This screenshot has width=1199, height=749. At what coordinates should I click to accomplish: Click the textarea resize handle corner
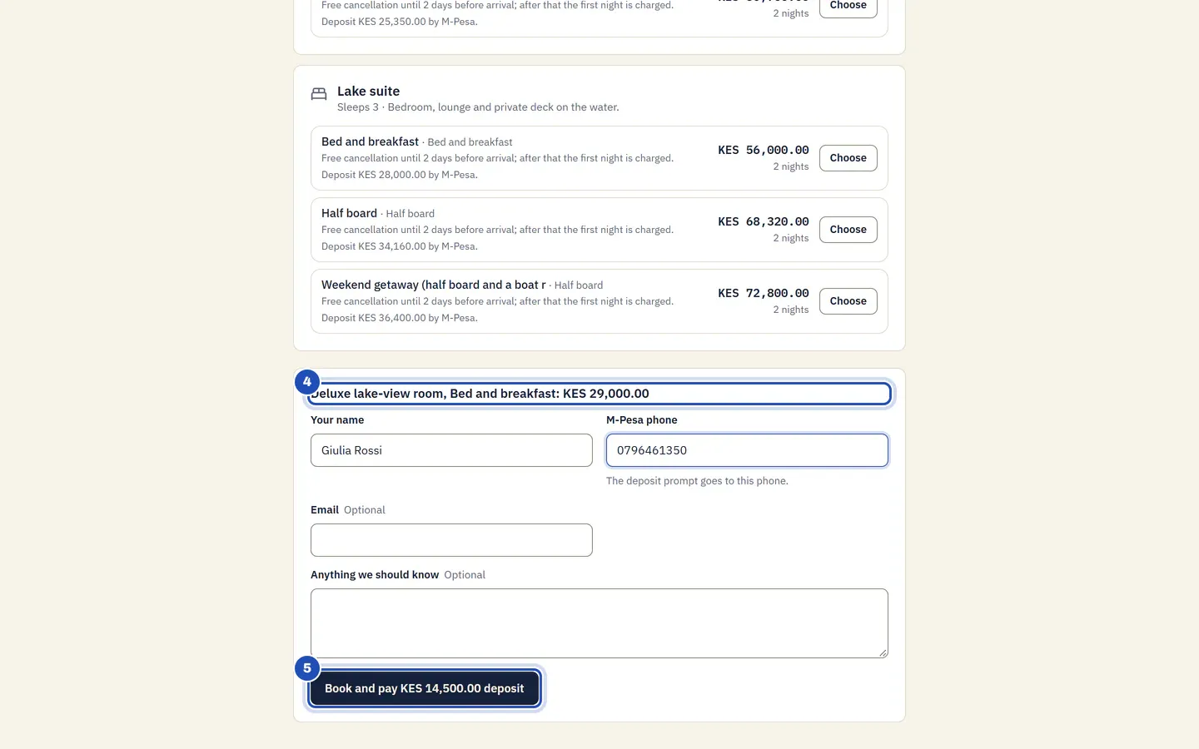tap(883, 652)
